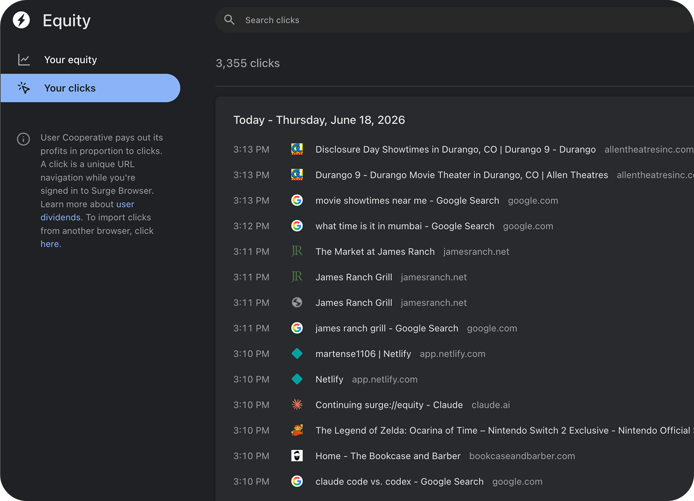Open movie showtimes near me Google Search entry
The height and width of the screenshot is (501, 694).
click(x=407, y=201)
